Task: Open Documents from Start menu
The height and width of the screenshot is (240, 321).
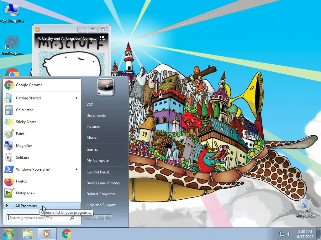Action: coord(96,116)
